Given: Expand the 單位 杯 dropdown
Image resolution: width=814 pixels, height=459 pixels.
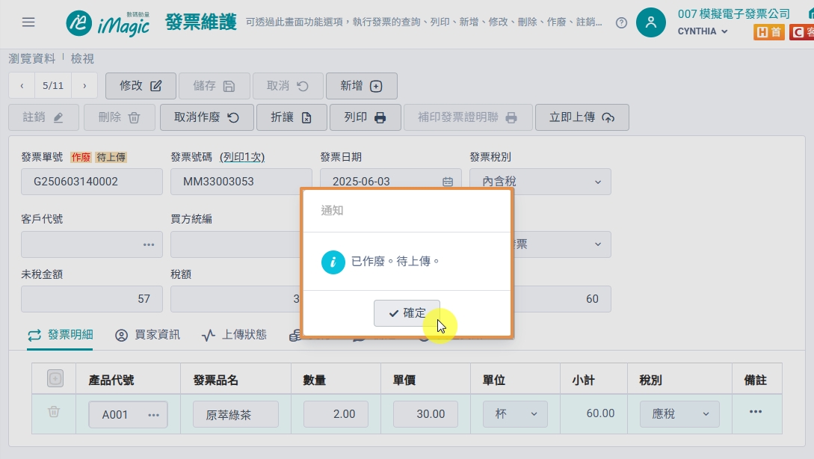Looking at the screenshot, I should pyautogui.click(x=515, y=414).
